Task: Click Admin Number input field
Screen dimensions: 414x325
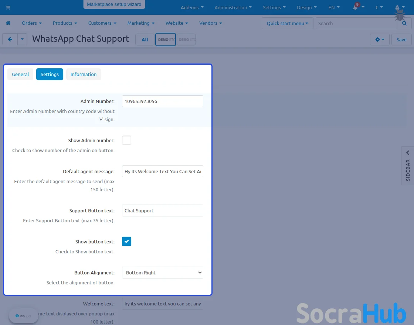Action: click(x=162, y=101)
